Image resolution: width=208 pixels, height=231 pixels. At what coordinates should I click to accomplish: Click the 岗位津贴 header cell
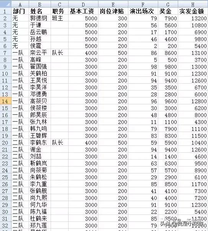113,11
